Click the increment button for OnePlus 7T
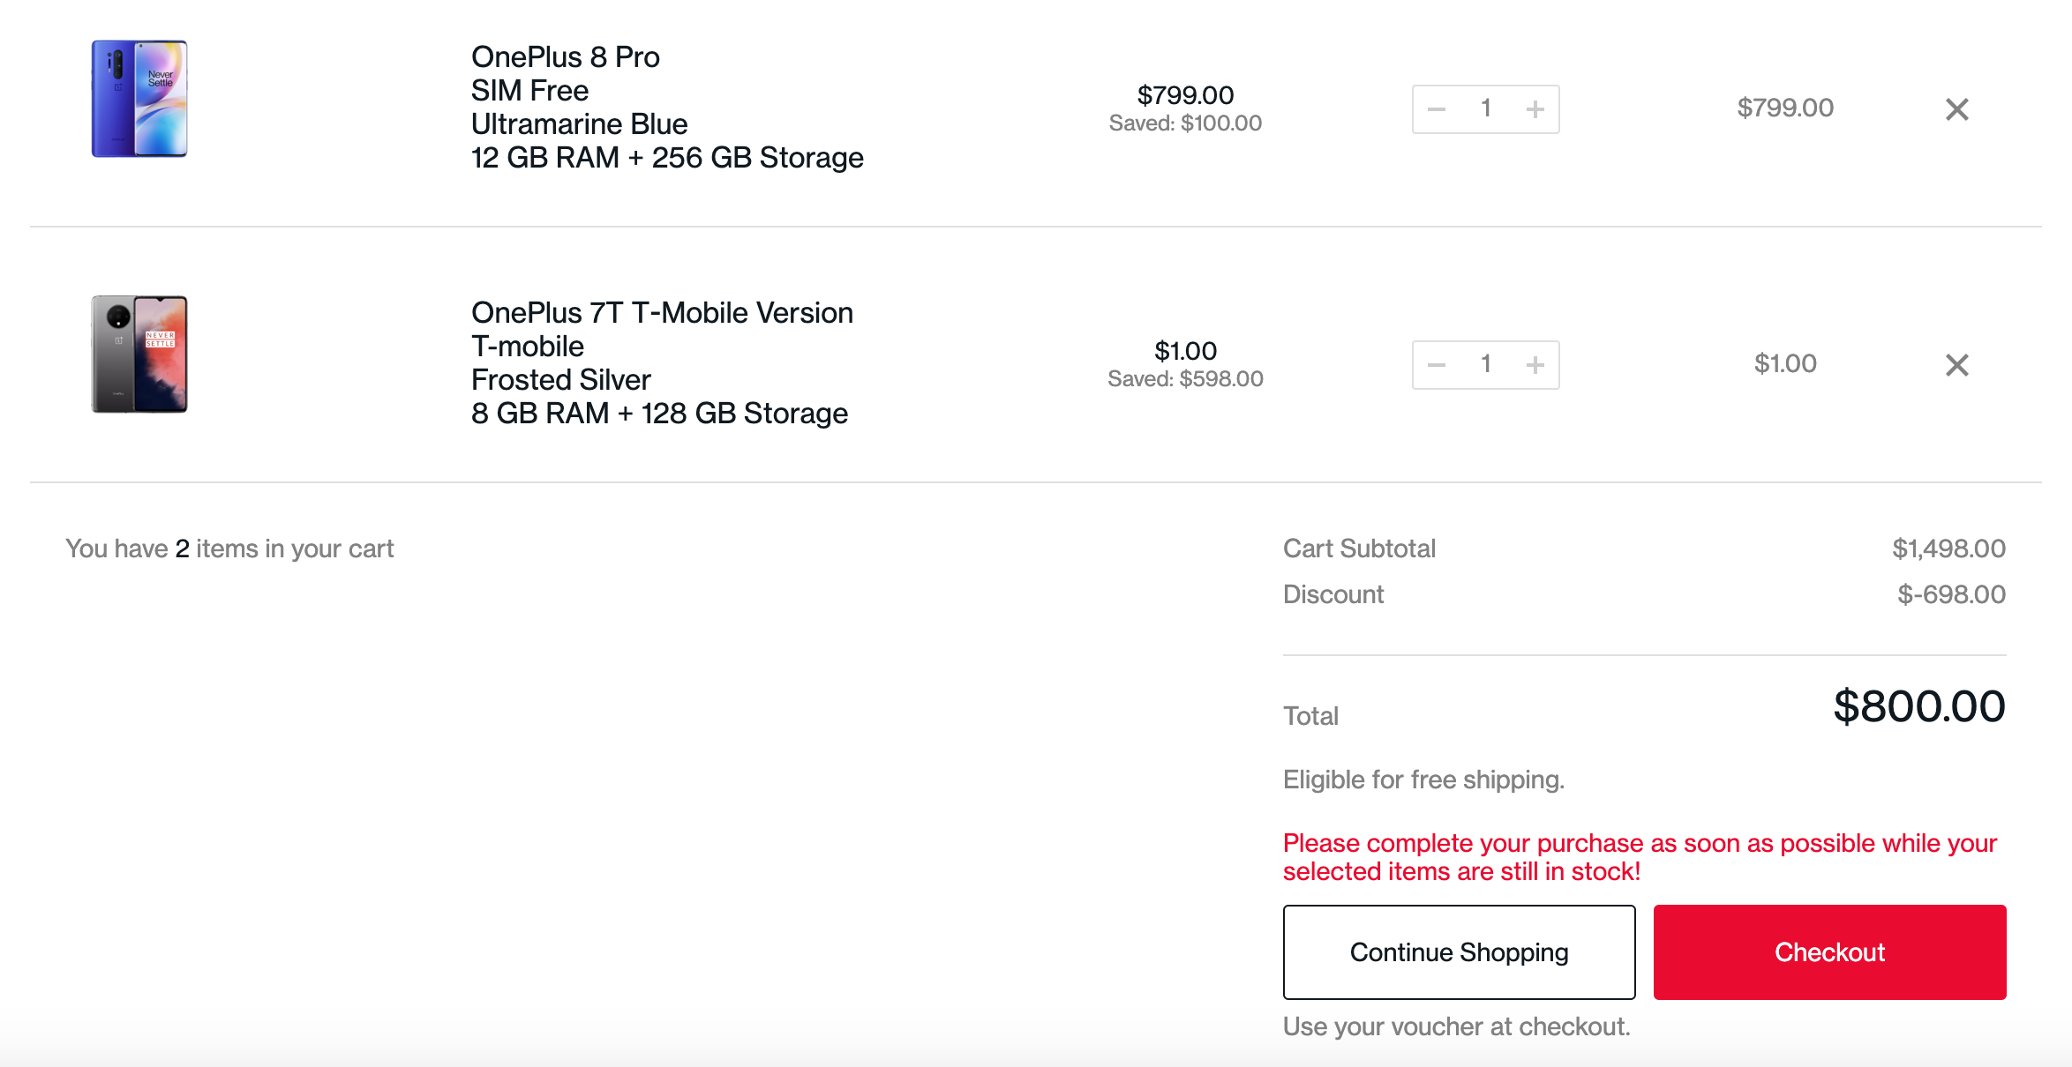2072x1067 pixels. 1535,363
